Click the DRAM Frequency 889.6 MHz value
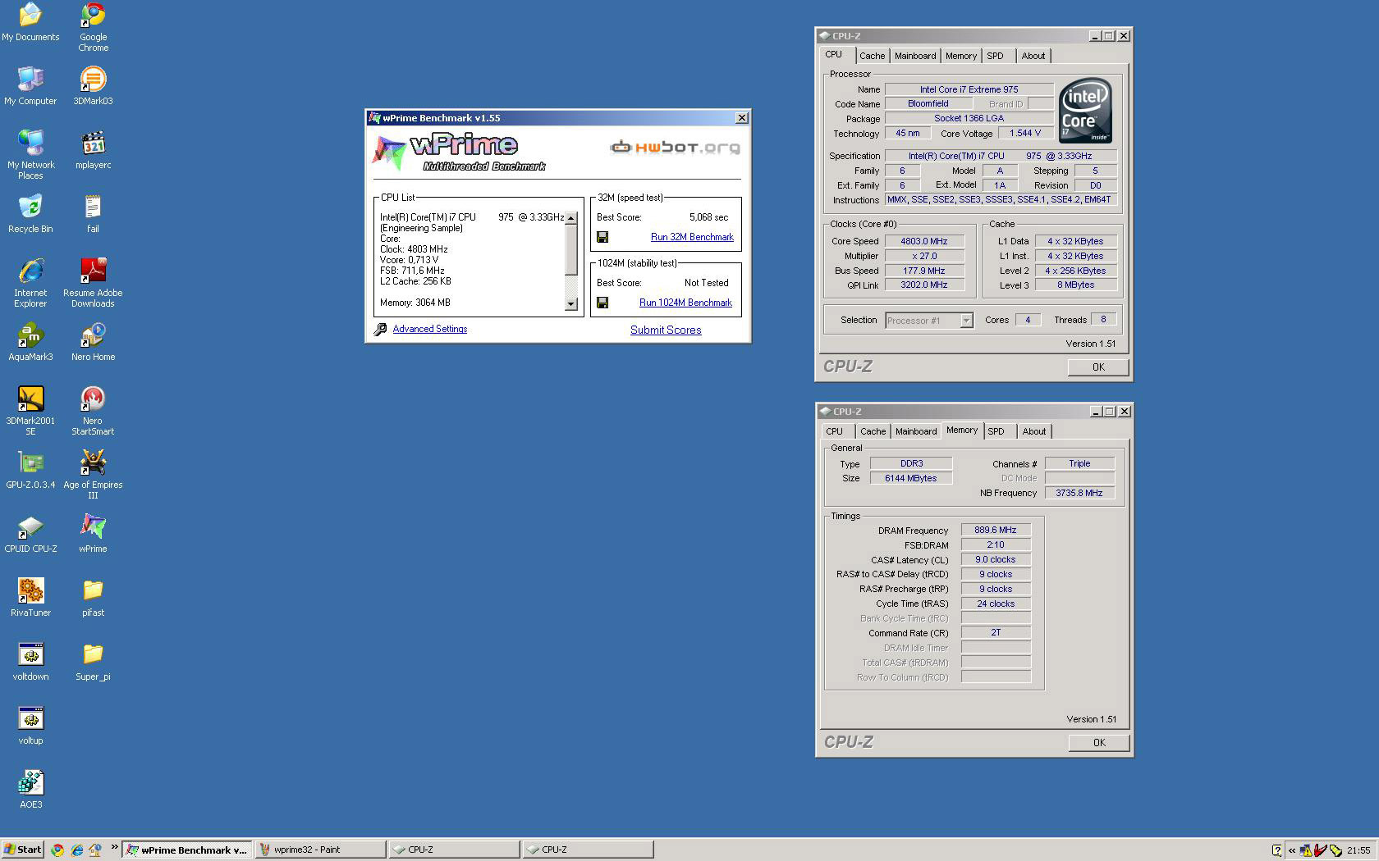The image size is (1379, 861). 996,530
